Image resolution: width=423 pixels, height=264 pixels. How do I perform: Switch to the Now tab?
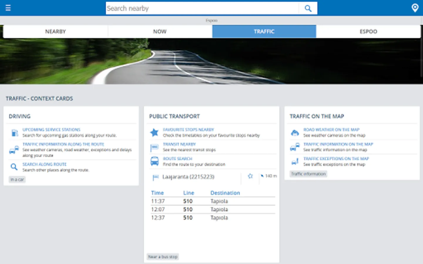(x=160, y=31)
